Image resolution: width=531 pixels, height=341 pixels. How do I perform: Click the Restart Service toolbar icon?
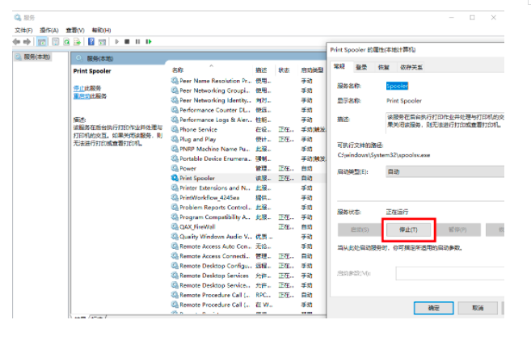(x=148, y=41)
